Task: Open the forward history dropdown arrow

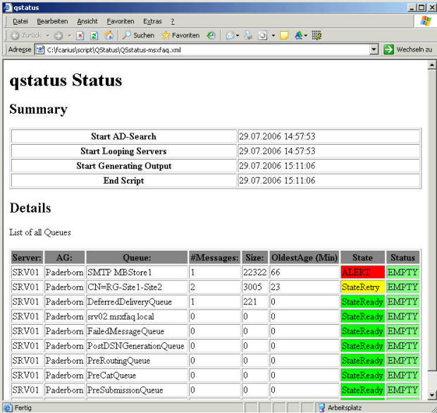Action: click(x=69, y=35)
